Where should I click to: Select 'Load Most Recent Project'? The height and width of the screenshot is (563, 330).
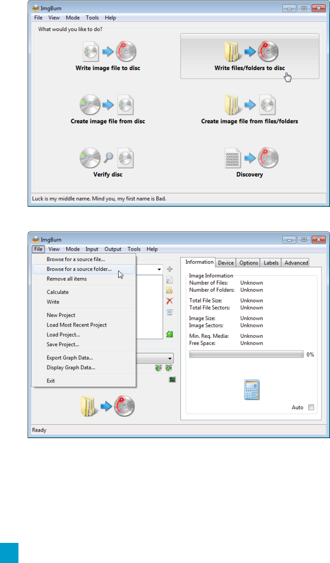tap(84, 325)
